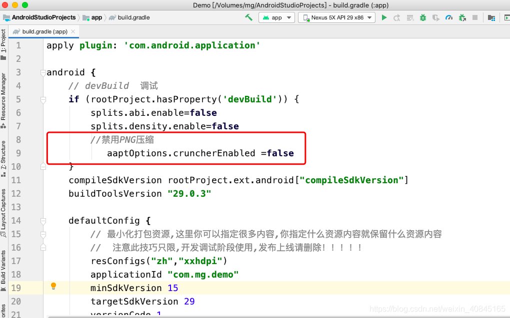Click the "29.0.3" buildToolsVersion value
This screenshot has height=318, width=510.
[189, 194]
